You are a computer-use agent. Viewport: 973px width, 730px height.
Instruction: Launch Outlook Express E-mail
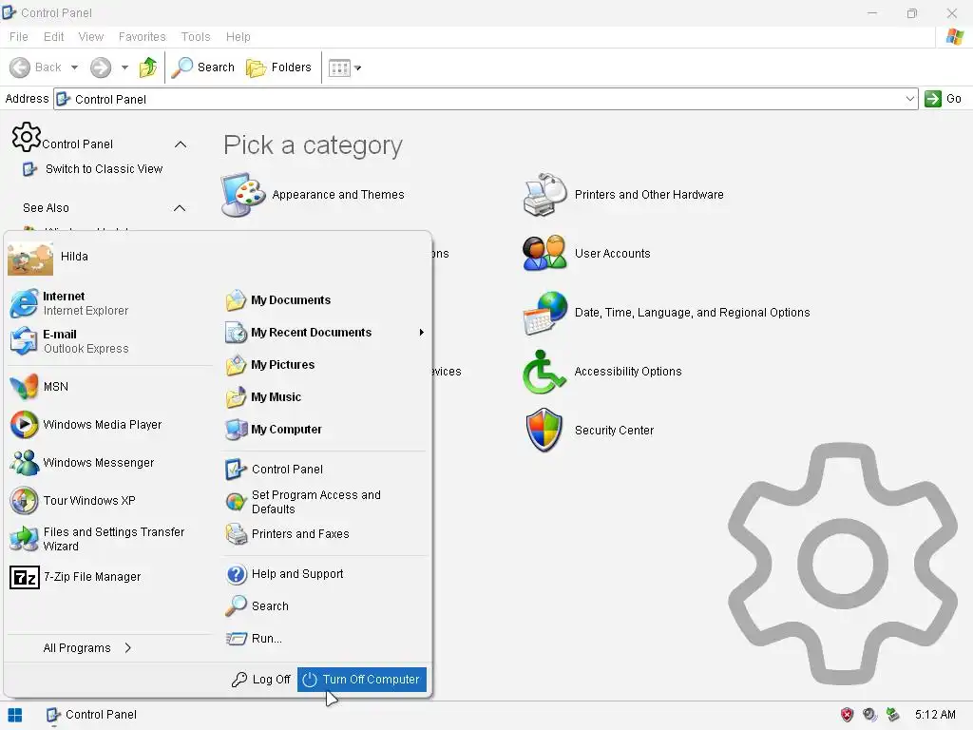tap(69, 341)
